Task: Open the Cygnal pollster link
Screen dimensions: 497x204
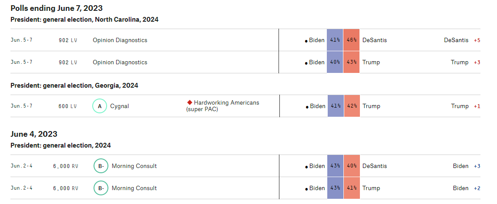Action: click(x=119, y=106)
